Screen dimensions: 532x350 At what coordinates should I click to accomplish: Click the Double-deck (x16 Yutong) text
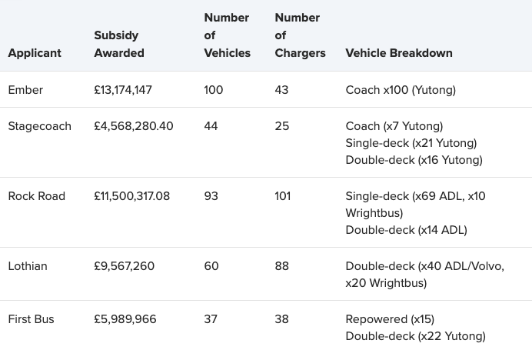(x=414, y=160)
